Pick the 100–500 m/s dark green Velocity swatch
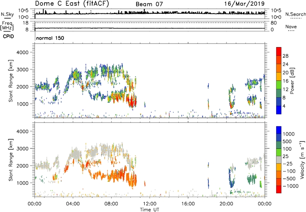 tap(279, 145)
